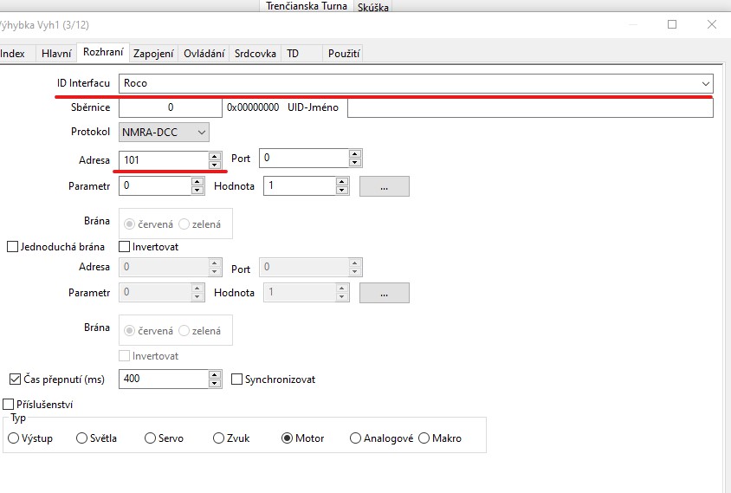The width and height of the screenshot is (731, 493).
Task: Decrease the enabled Port value with down arrow
Action: pyautogui.click(x=354, y=163)
